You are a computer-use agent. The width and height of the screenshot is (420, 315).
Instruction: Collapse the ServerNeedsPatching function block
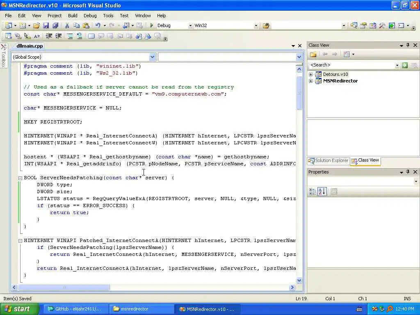tap(21, 178)
